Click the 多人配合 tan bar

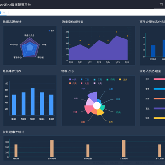tap(159, 151)
